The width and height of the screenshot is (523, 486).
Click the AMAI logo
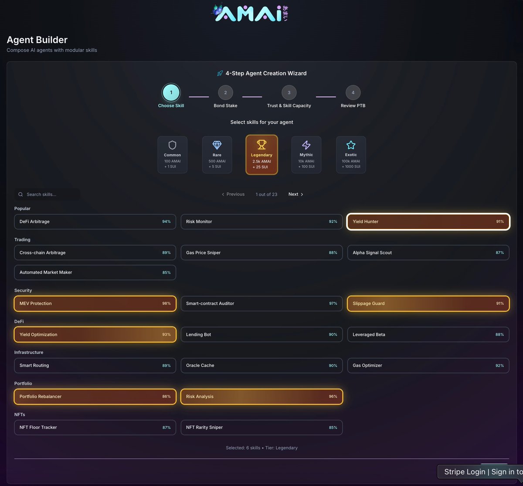tap(248, 13)
